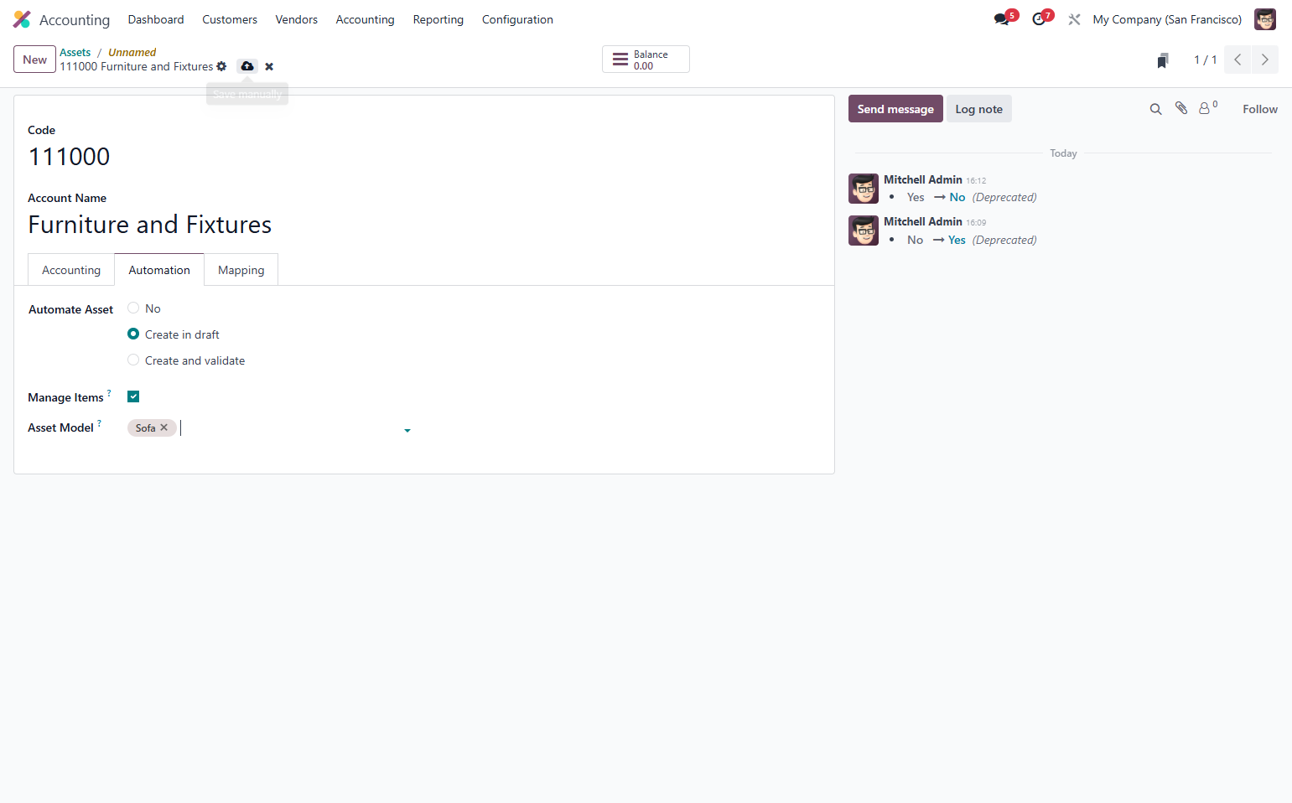Search messages with the magnifier icon
Viewport: 1292px width, 803px height.
tap(1155, 109)
